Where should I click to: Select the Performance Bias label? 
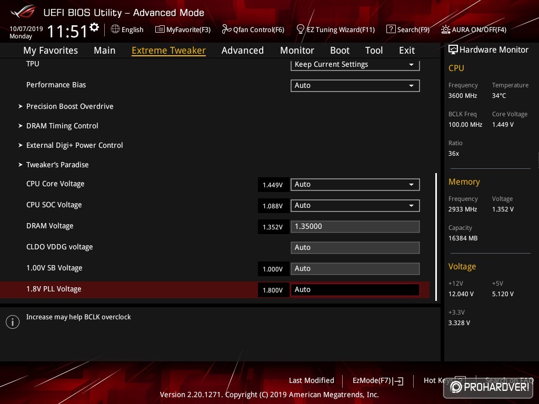click(56, 85)
